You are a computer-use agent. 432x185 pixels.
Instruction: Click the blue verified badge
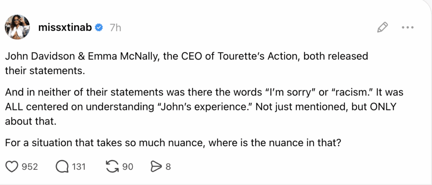(x=100, y=28)
